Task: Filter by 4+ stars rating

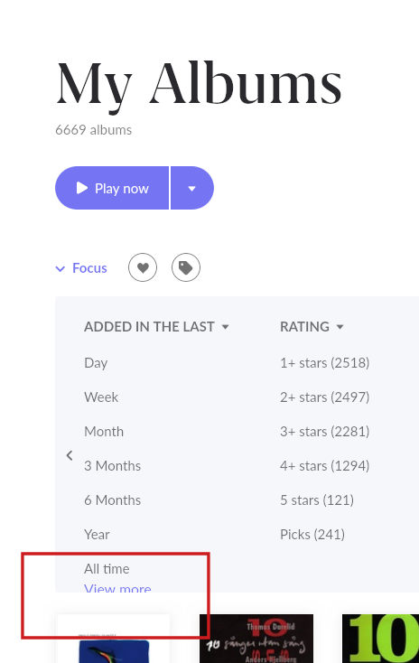Action: point(325,465)
